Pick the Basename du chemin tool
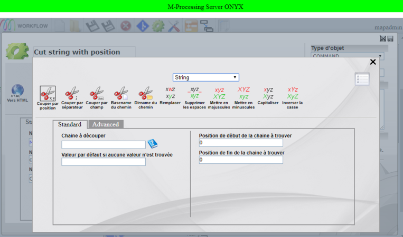The width and height of the screenshot is (403, 237). (121, 94)
